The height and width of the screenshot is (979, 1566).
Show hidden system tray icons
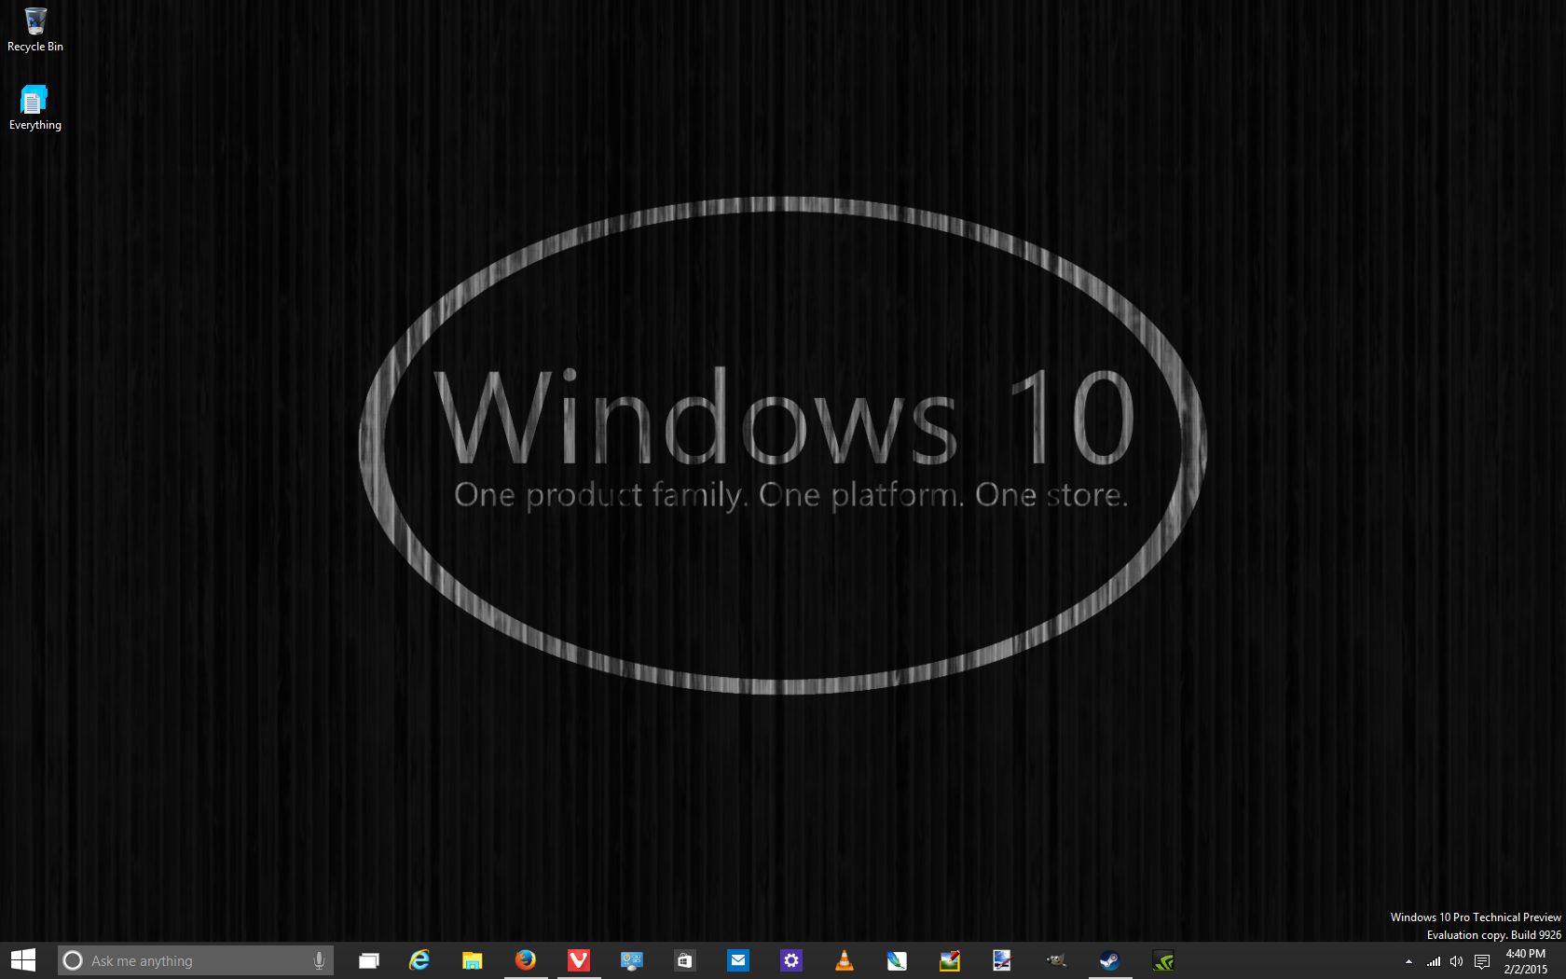pyautogui.click(x=1408, y=961)
